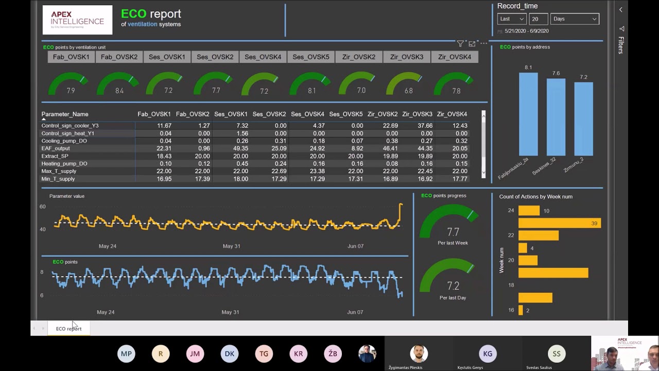Viewport: 659px width, 371px height.
Task: Select the ECO report page tab
Action: (x=68, y=328)
